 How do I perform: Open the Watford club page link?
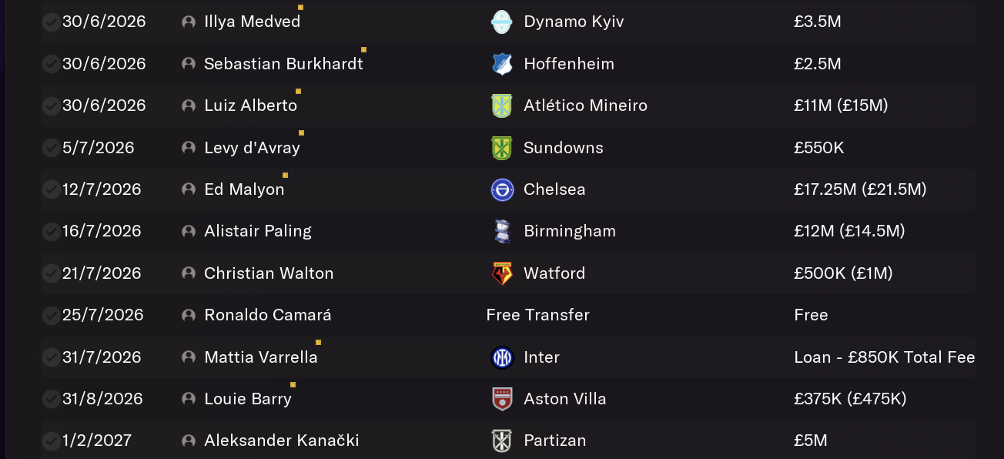click(x=554, y=273)
